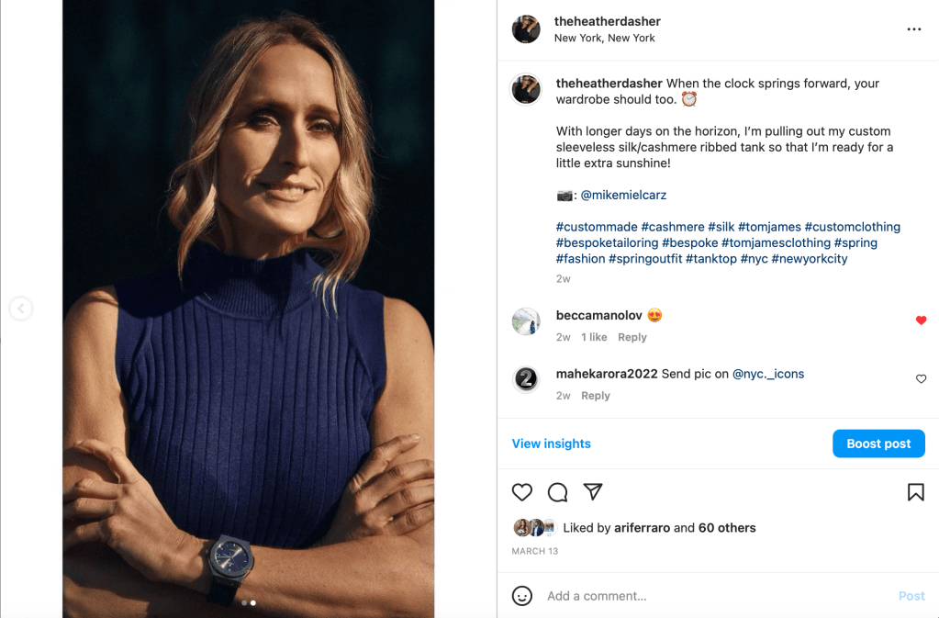Open View insights link
The image size is (939, 618).
click(x=551, y=444)
